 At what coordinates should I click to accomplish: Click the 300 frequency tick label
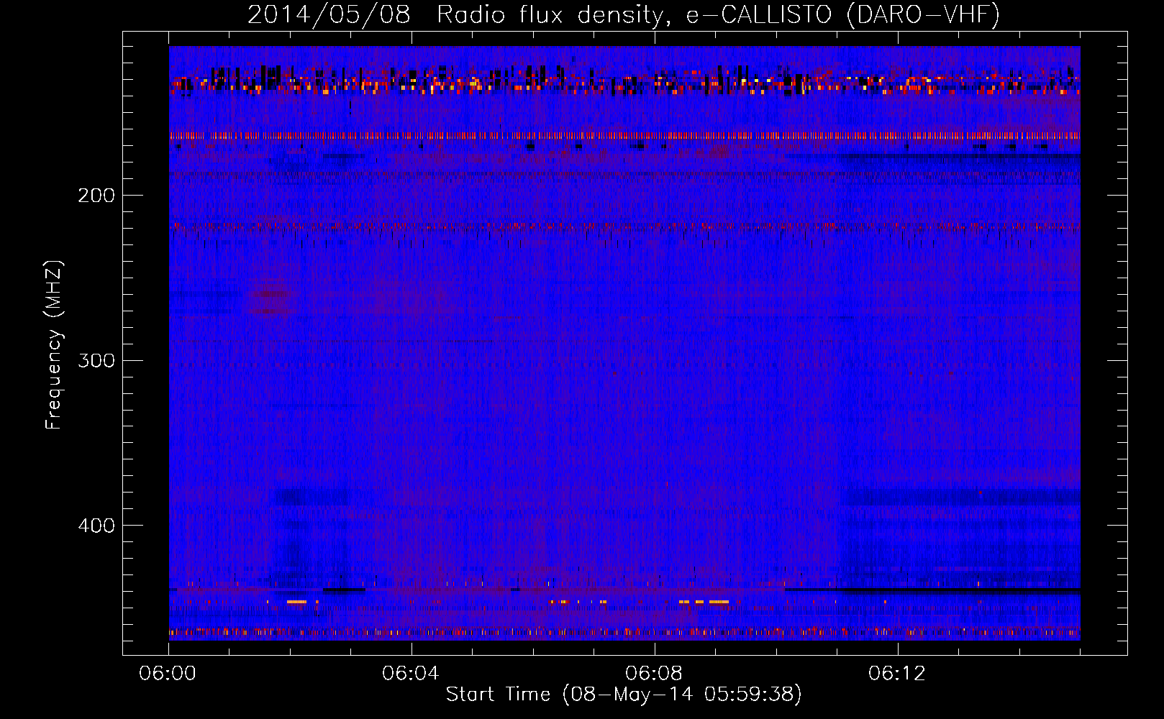96,360
